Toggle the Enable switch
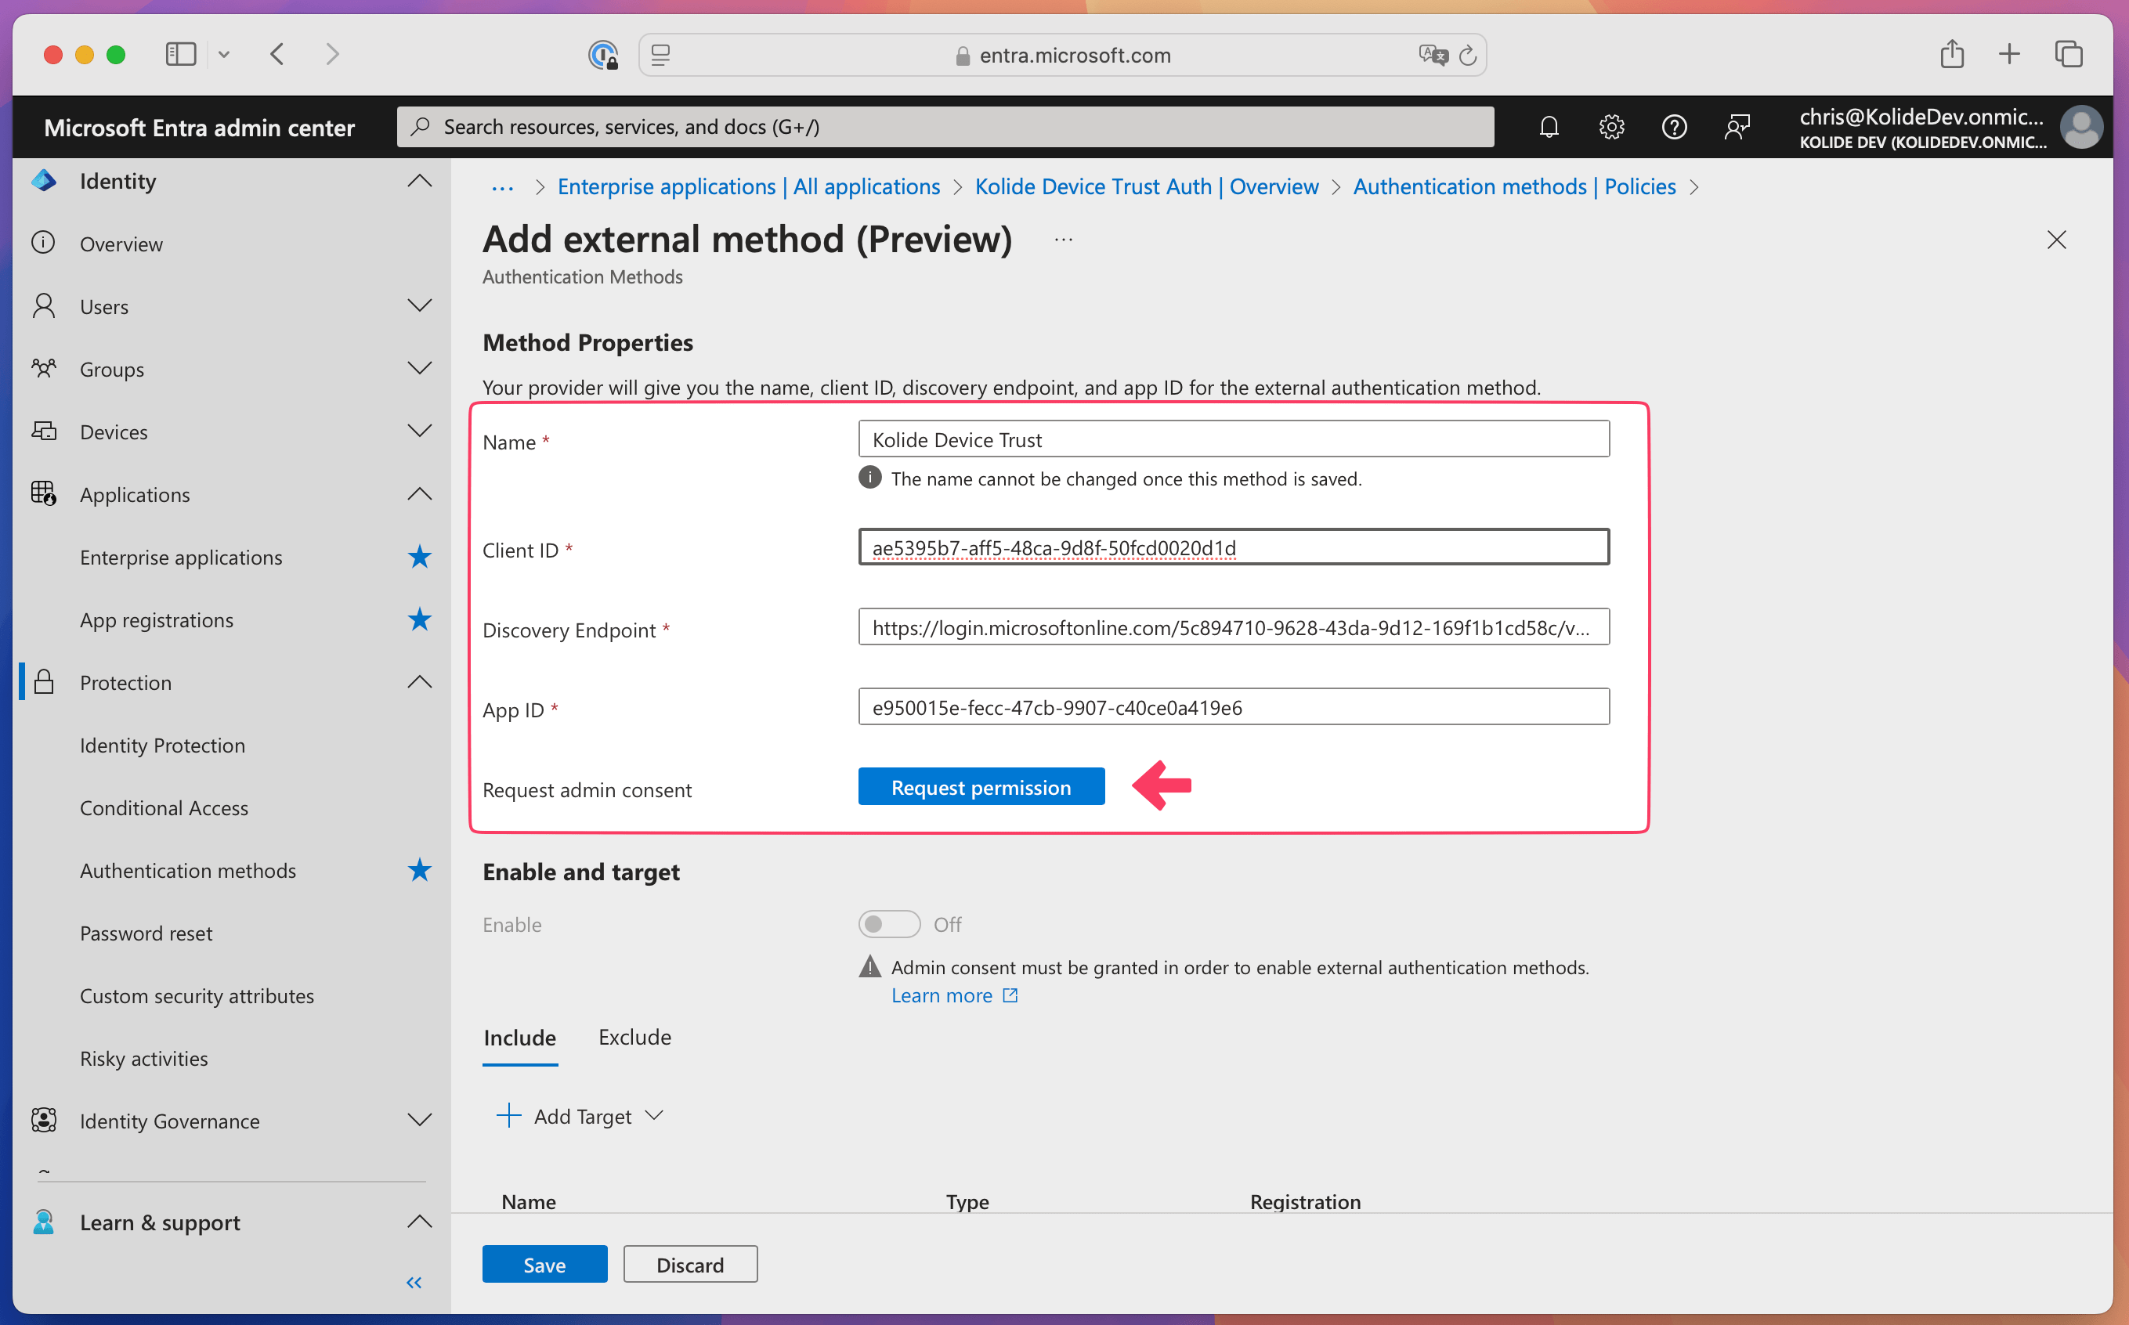 pos(889,925)
